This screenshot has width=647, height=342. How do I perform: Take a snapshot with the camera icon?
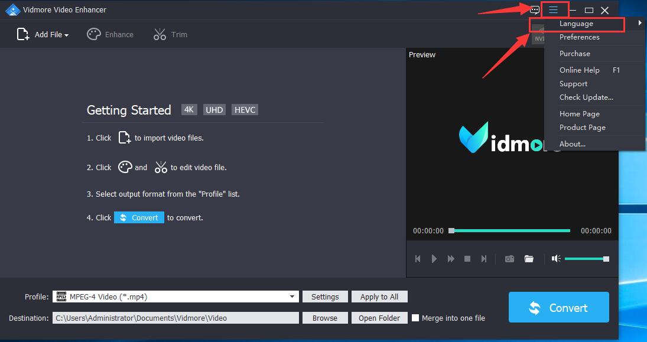pos(509,259)
